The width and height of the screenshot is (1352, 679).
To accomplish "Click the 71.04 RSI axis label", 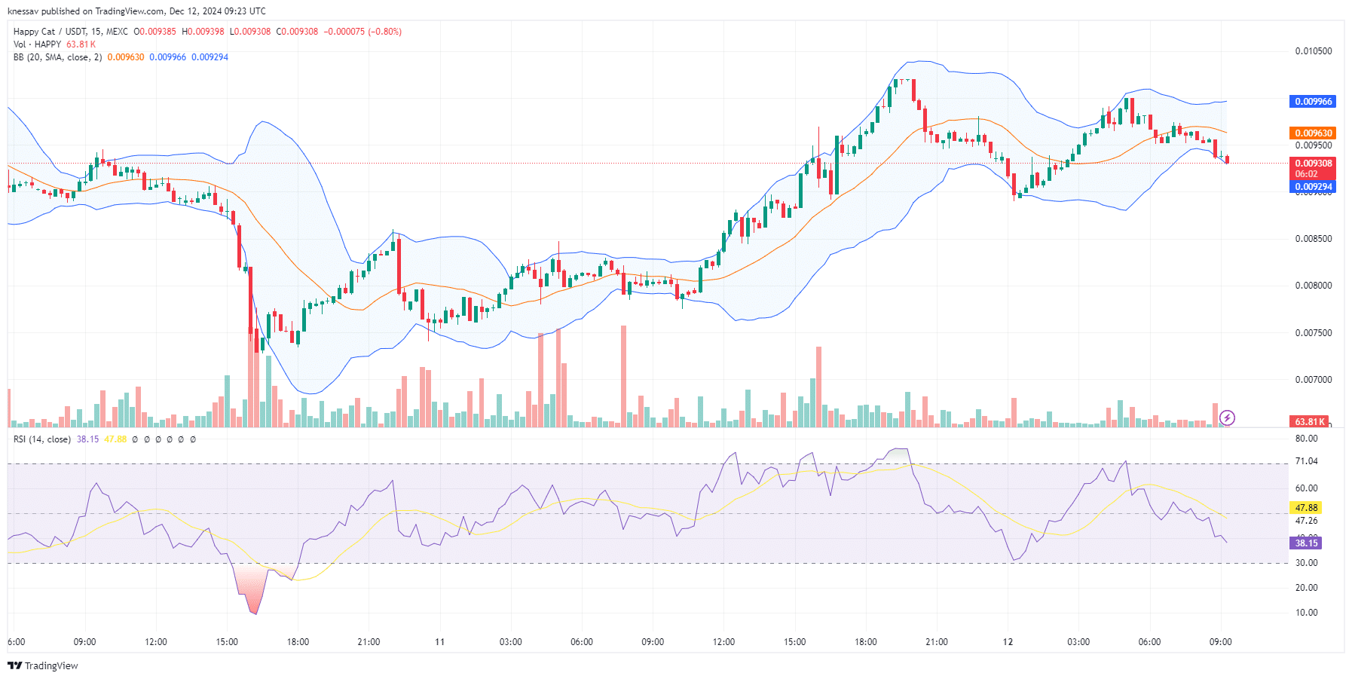I will pyautogui.click(x=1306, y=461).
